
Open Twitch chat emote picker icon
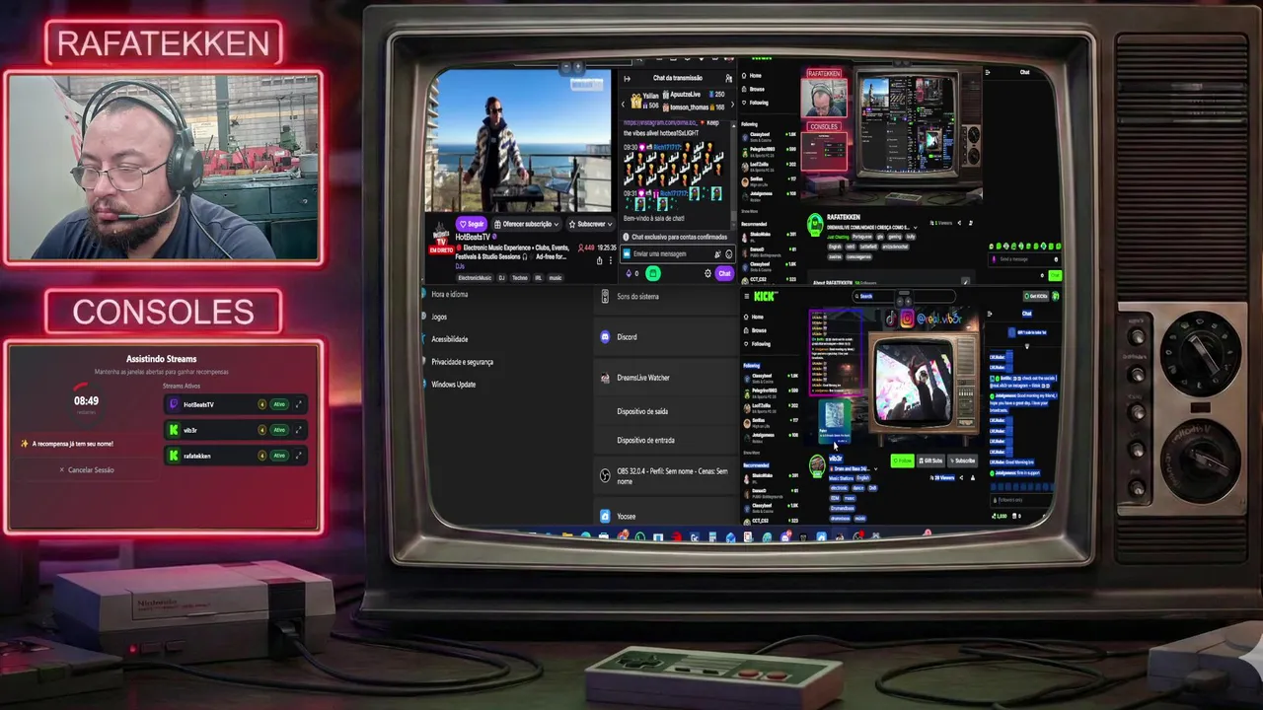pyautogui.click(x=729, y=253)
